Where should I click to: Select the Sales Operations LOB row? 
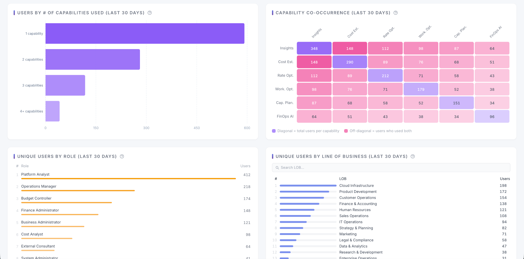pyautogui.click(x=391, y=216)
